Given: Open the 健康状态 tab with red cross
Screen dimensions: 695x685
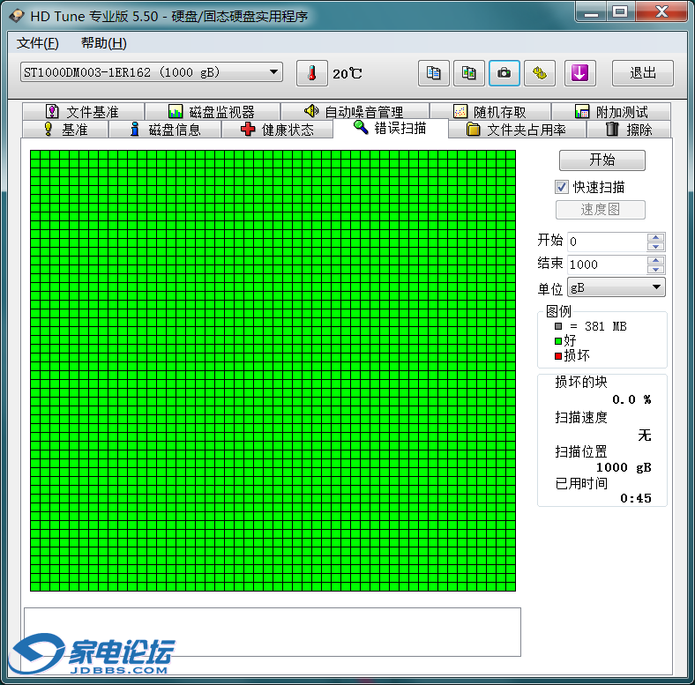Looking at the screenshot, I should click(277, 130).
